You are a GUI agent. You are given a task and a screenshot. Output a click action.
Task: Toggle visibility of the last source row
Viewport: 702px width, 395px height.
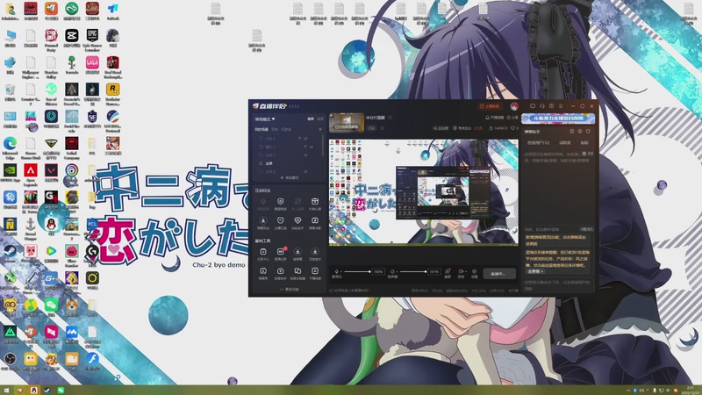305,171
